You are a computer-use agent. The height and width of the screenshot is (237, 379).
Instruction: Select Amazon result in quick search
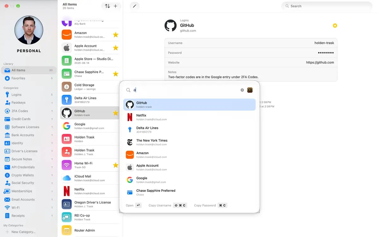click(189, 155)
